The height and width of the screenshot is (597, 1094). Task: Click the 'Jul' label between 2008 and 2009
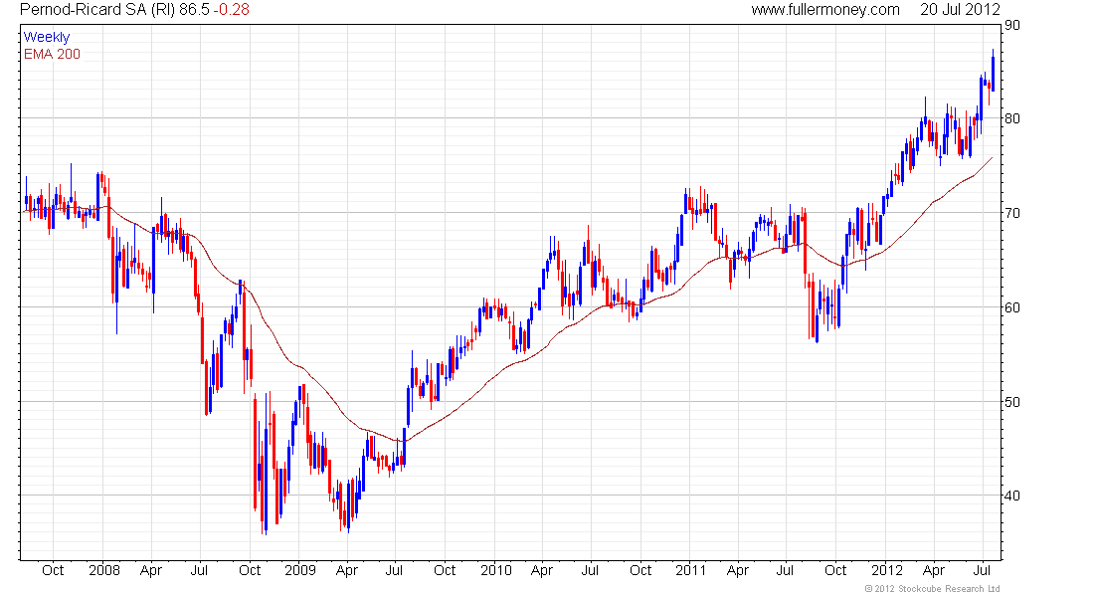point(200,570)
